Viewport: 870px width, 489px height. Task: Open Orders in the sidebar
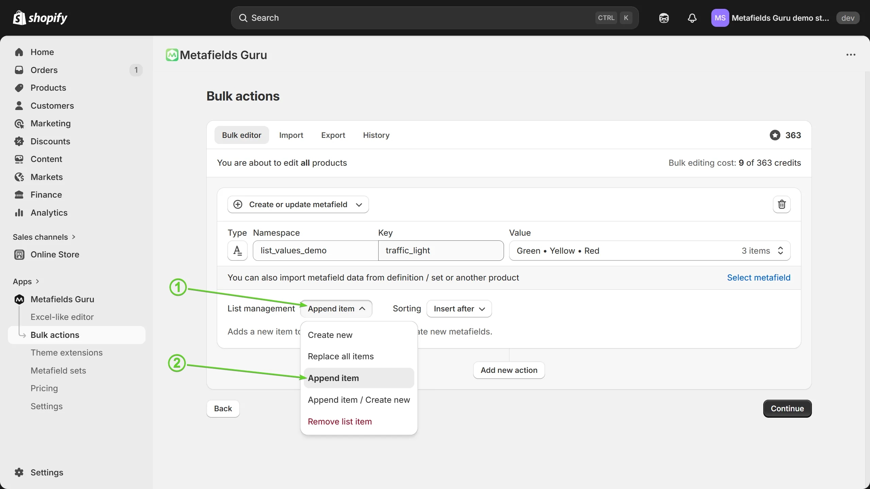point(76,70)
